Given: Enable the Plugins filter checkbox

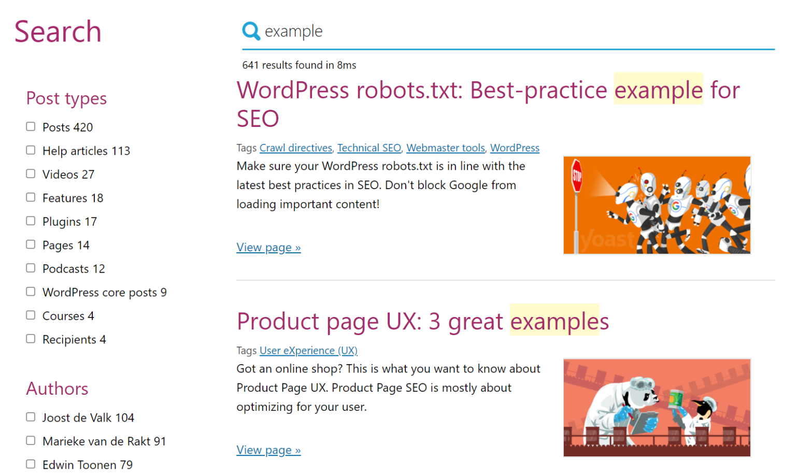Looking at the screenshot, I should [x=30, y=220].
